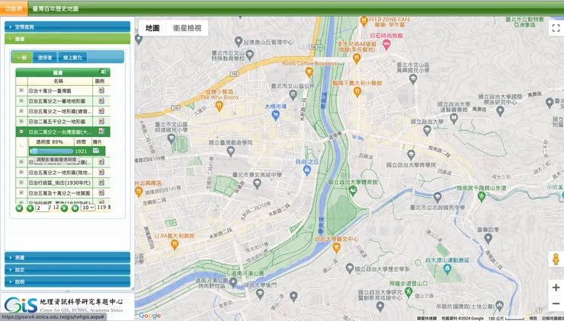
Task: Click the 自由之丘 shop marker
Action: click(x=307, y=170)
